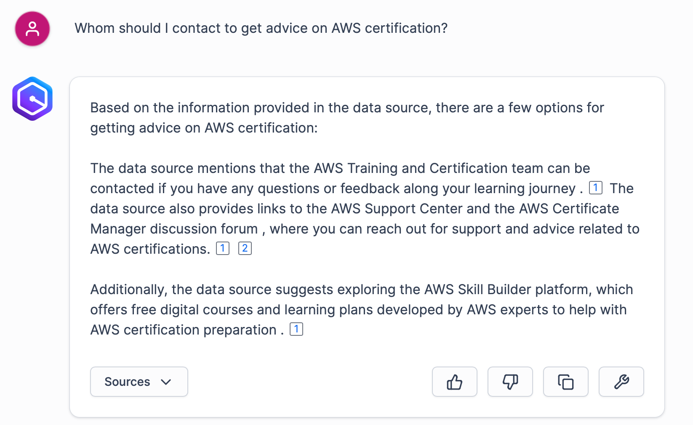Image resolution: width=693 pixels, height=425 pixels.
Task: Click the pink user profile avatar
Action: [32, 29]
